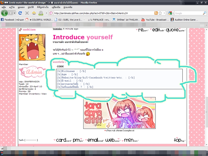
Task: Open the Facebook bookmark
Action: tap(12, 20)
